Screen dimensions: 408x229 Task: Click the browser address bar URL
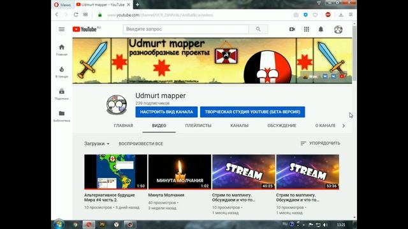point(160,15)
